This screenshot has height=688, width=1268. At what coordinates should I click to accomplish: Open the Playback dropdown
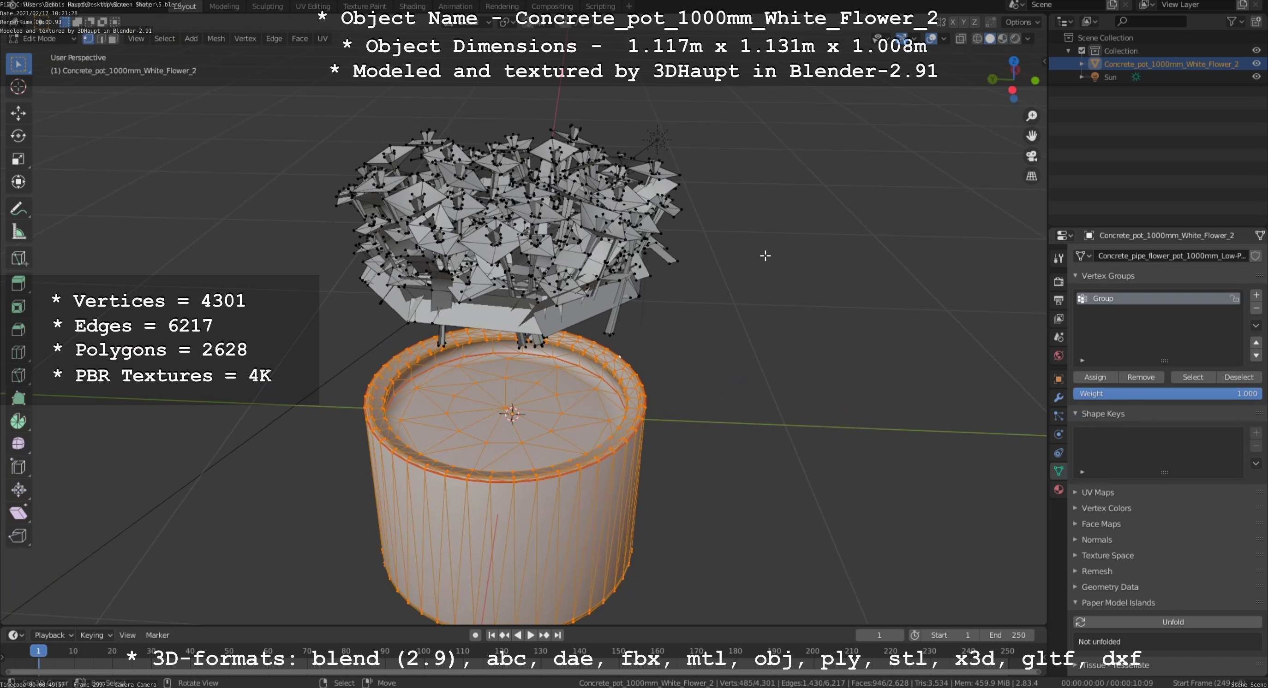pos(53,635)
